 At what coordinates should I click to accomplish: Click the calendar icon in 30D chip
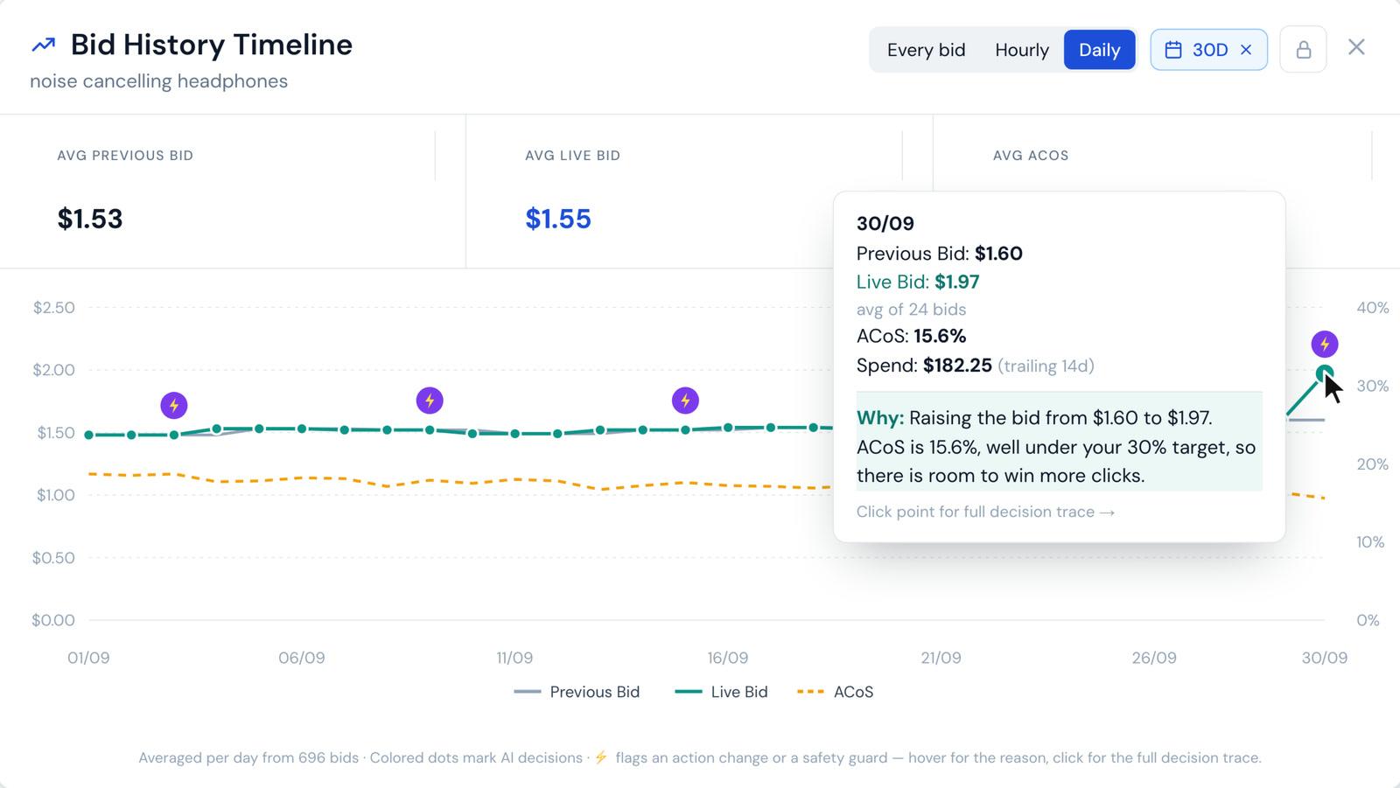click(x=1173, y=50)
